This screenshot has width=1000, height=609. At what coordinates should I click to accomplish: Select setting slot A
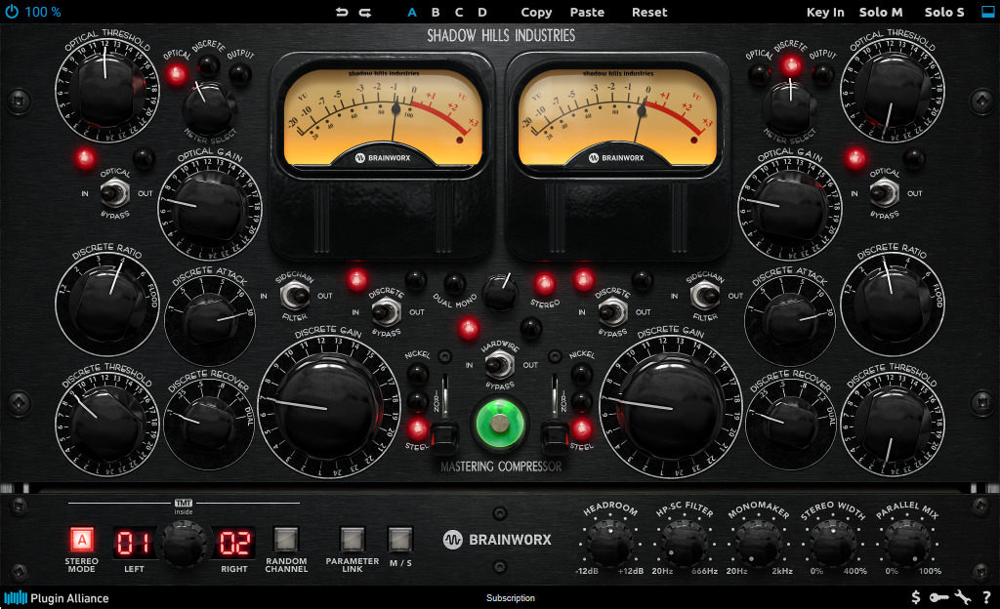[412, 12]
